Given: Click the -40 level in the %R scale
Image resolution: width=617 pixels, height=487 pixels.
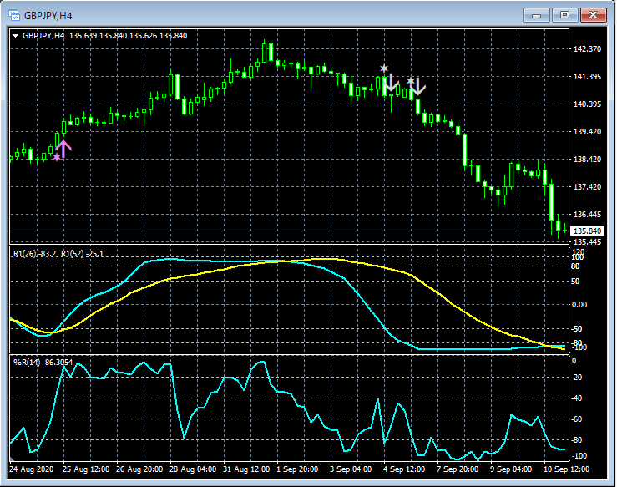Looking at the screenshot, I should 576,398.
